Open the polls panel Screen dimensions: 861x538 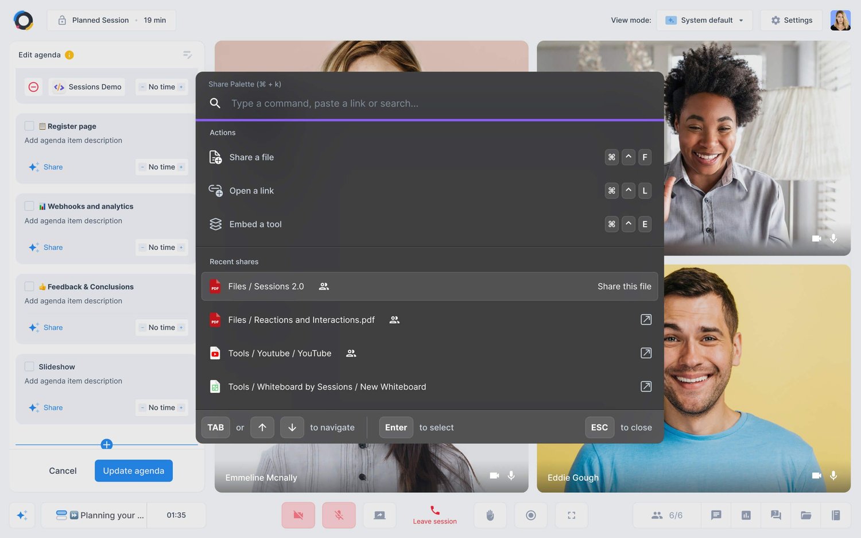pyautogui.click(x=746, y=515)
